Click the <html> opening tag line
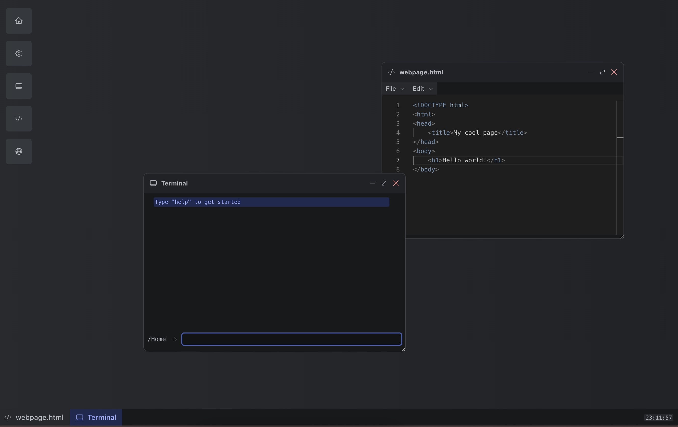The image size is (678, 427). 424,115
